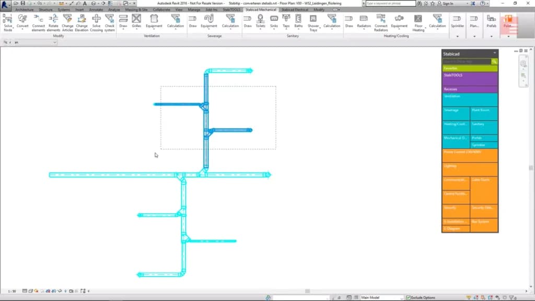Open the Architecture ribbon tab
Image resolution: width=535 pixels, height=301 pixels.
pos(24,9)
